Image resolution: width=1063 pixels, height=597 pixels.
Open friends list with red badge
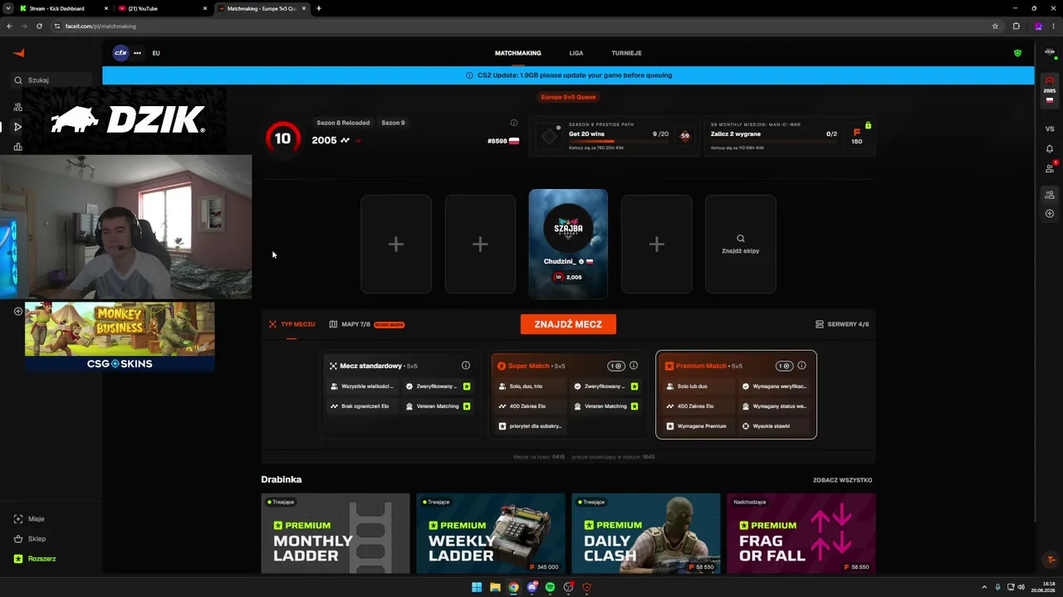(x=1050, y=168)
